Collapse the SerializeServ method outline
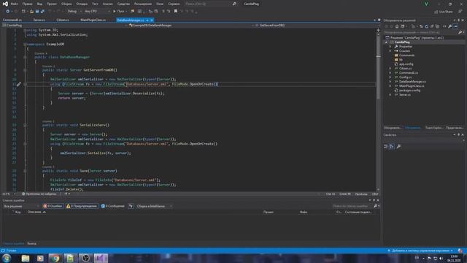Screen dimensions: 467x263 (x=25, y=125)
